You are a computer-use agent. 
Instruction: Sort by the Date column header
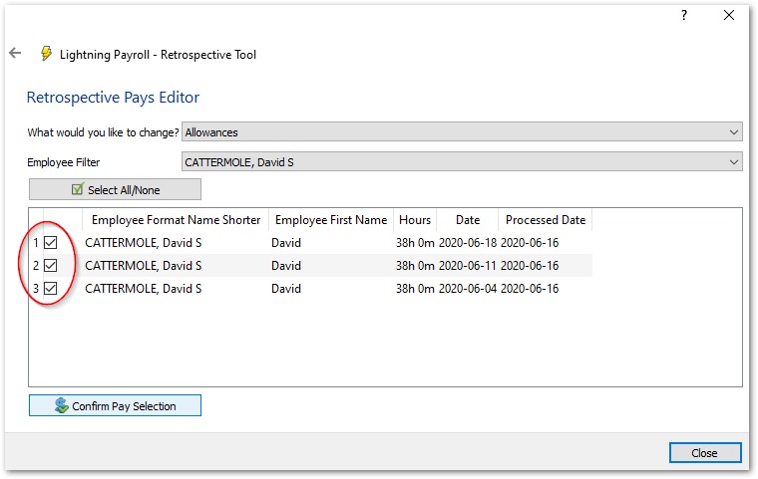coord(468,220)
